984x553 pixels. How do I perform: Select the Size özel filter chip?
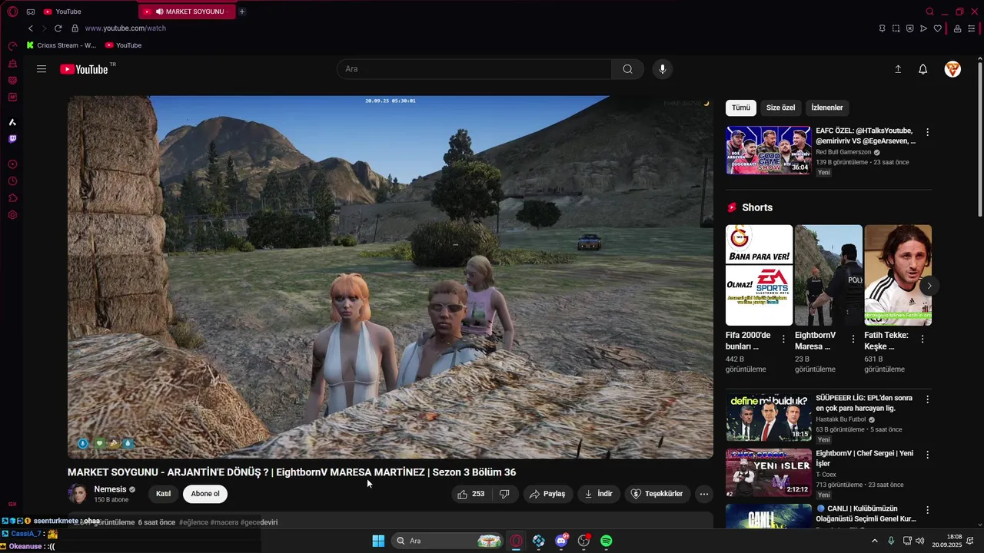(x=780, y=108)
